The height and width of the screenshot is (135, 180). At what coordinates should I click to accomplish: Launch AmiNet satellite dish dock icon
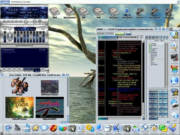coord(17,129)
